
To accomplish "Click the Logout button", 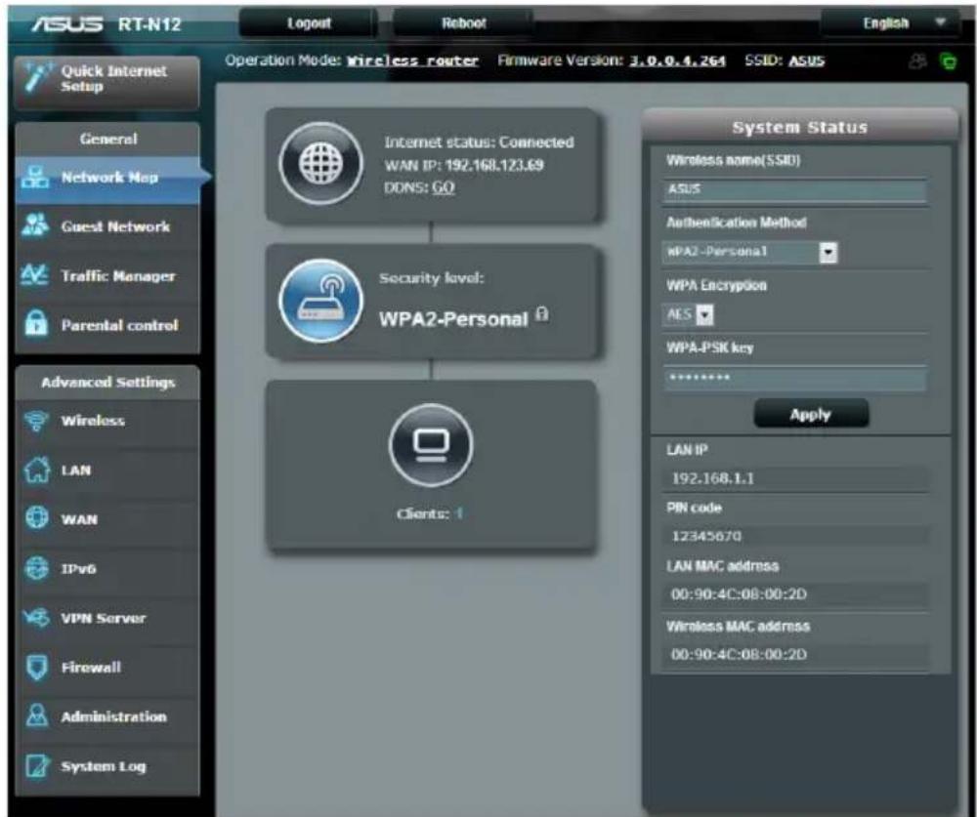I will coord(309,23).
